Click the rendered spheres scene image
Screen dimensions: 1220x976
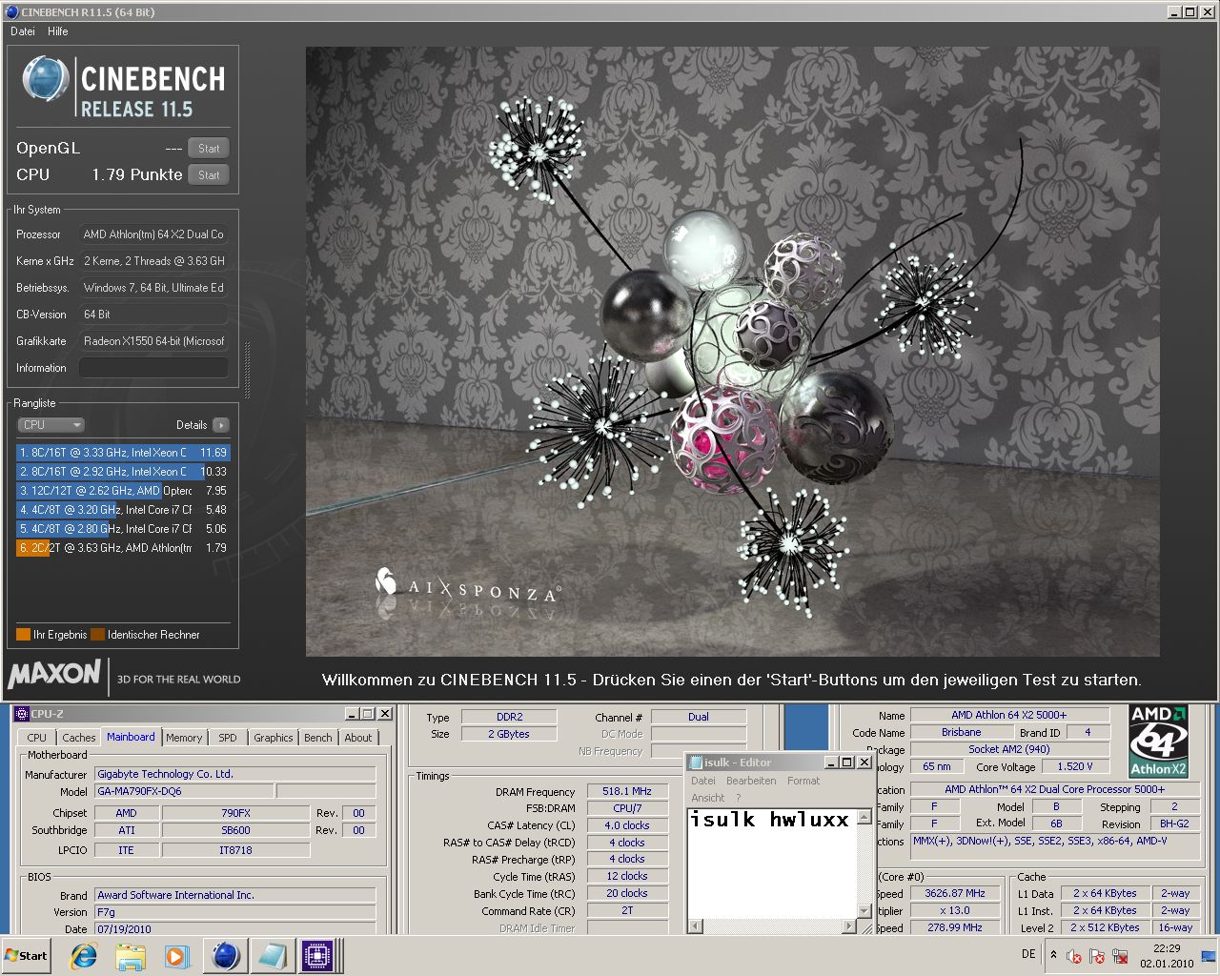pyautogui.click(x=732, y=352)
